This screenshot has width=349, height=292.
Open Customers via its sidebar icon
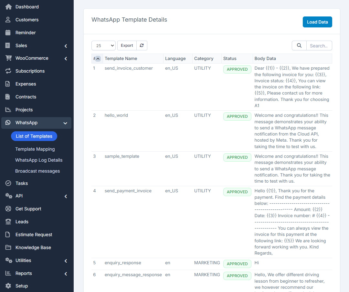[7, 19]
